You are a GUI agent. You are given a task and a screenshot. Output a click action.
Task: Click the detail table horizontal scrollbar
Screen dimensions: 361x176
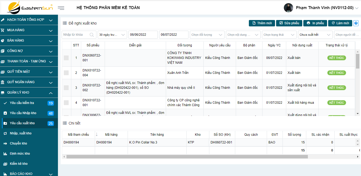187,157
